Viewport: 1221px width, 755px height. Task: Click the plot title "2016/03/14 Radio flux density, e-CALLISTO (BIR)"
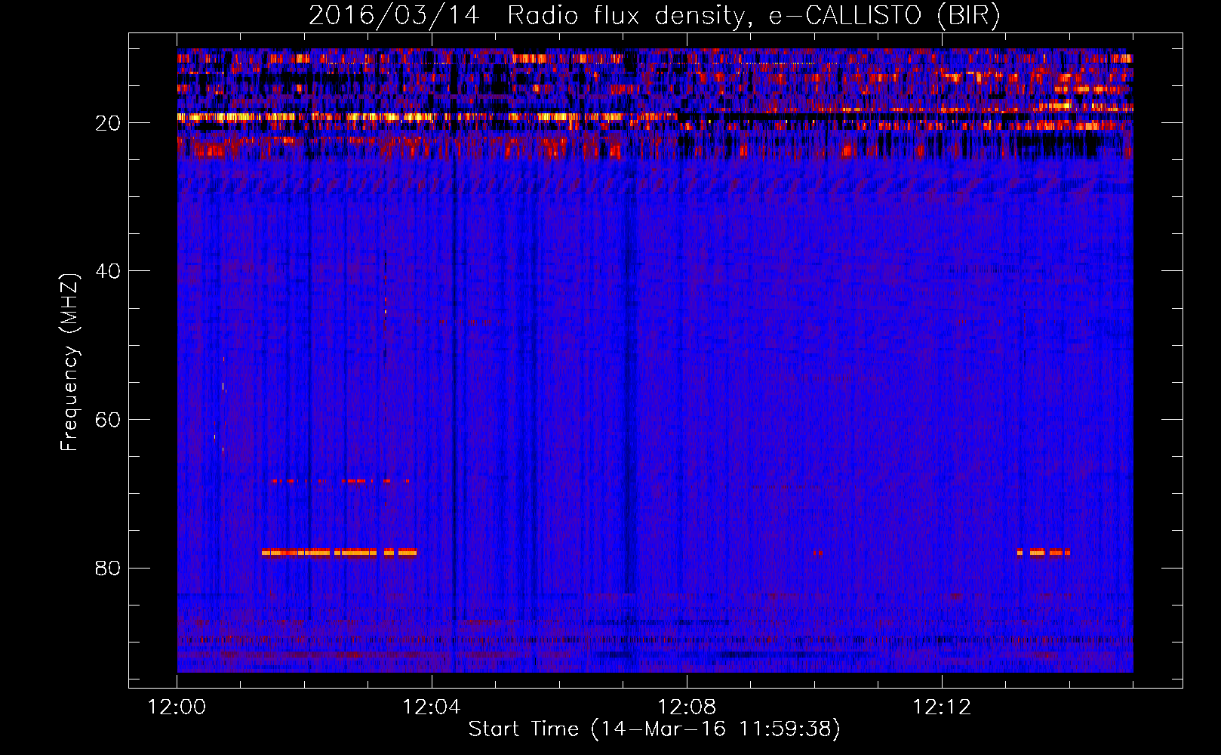click(654, 16)
